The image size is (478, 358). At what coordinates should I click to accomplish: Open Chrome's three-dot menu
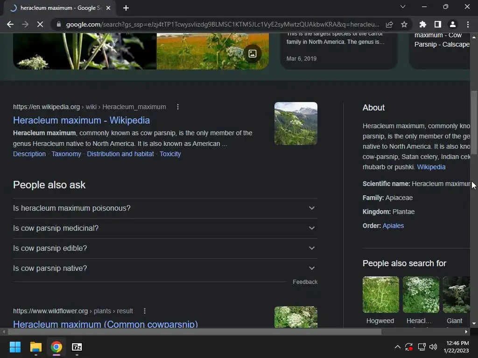(x=468, y=24)
